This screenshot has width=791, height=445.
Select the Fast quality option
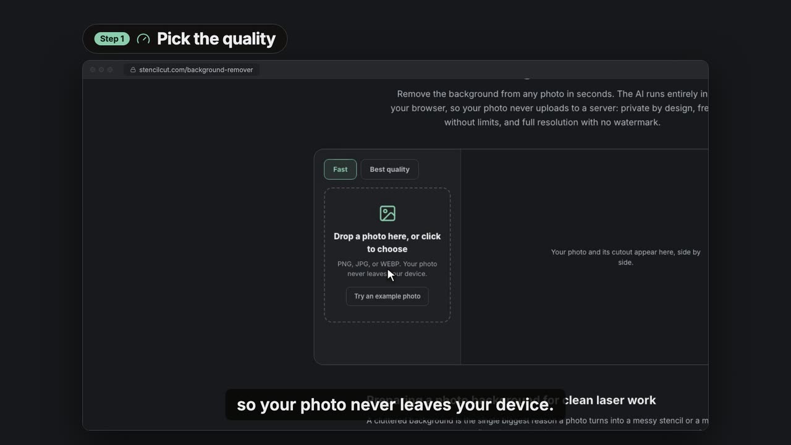340,169
